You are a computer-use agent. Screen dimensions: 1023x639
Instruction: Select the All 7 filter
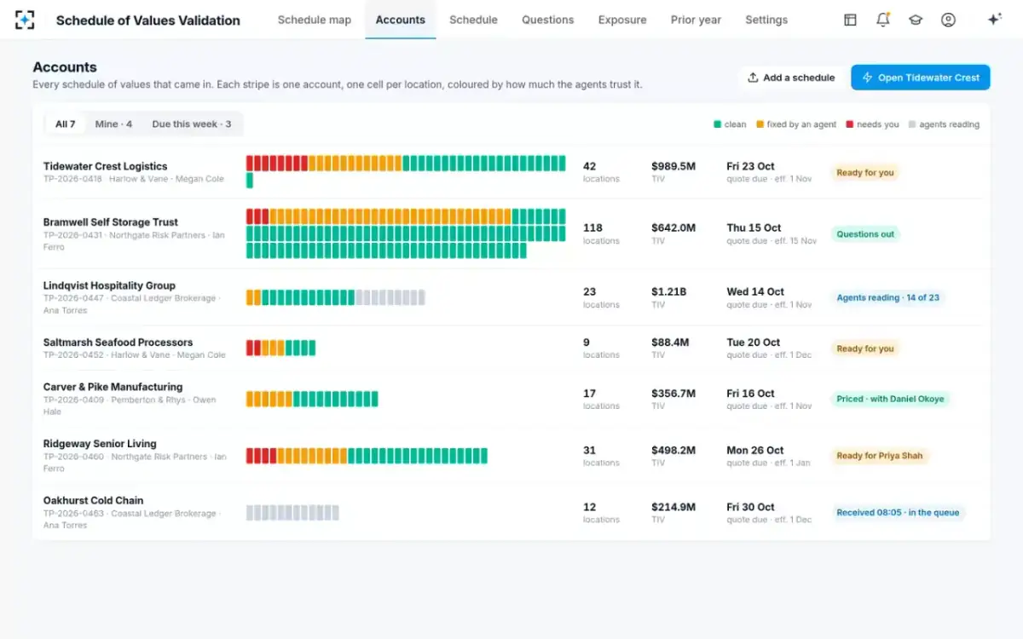click(66, 124)
